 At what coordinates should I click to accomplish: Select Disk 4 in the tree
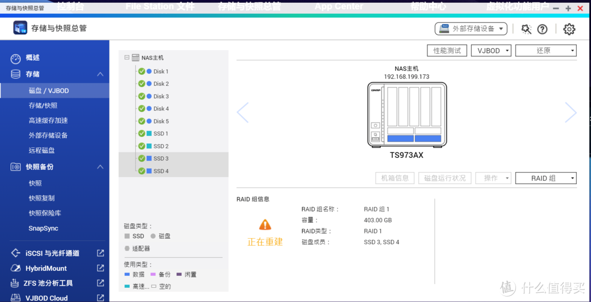click(161, 109)
